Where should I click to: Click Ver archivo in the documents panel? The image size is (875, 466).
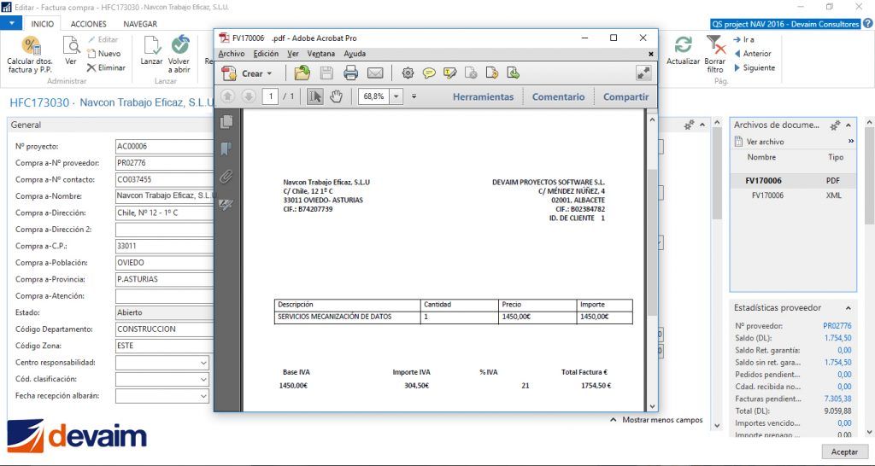(759, 142)
